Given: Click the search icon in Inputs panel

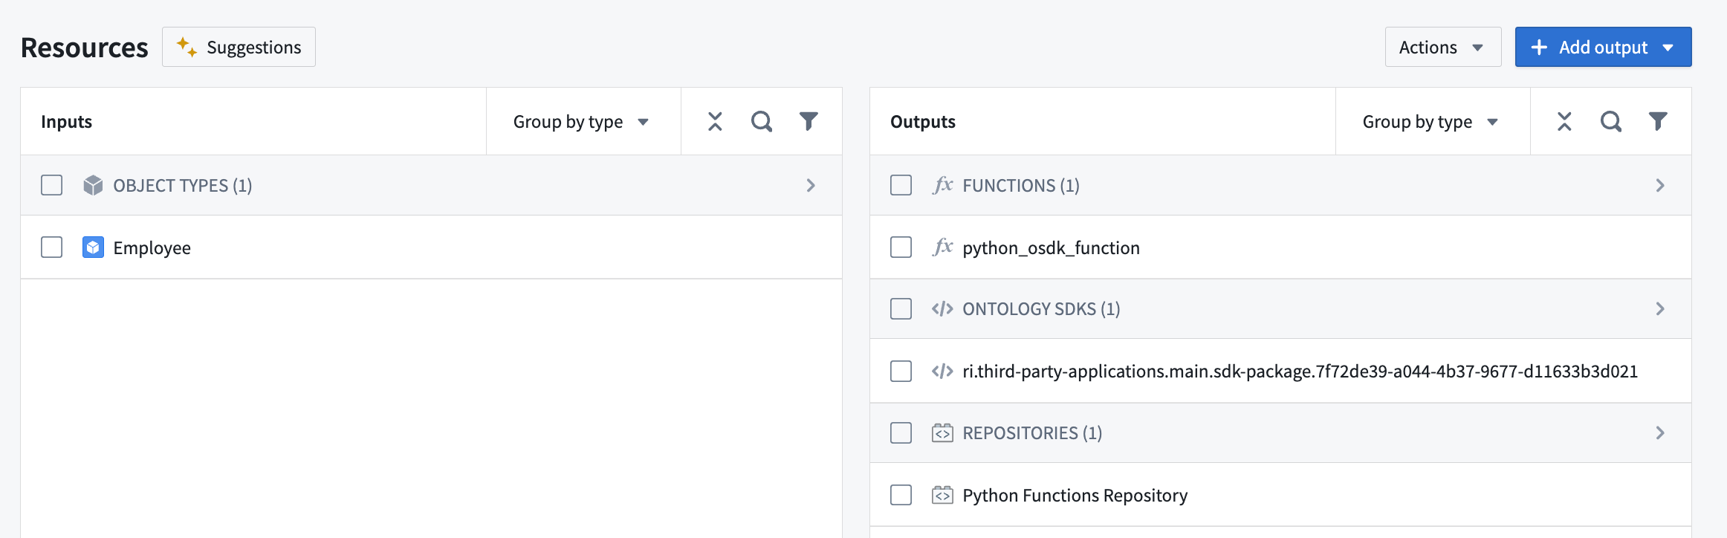Looking at the screenshot, I should click(761, 121).
